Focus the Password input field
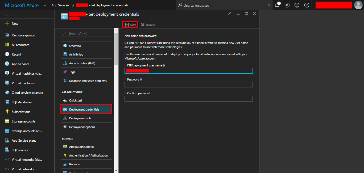 [188, 85]
